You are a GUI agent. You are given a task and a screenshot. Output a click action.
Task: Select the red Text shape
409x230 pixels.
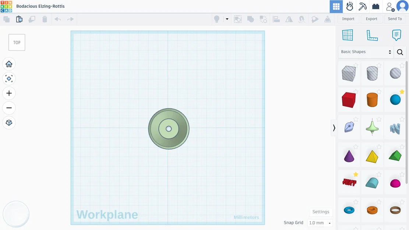(349, 182)
